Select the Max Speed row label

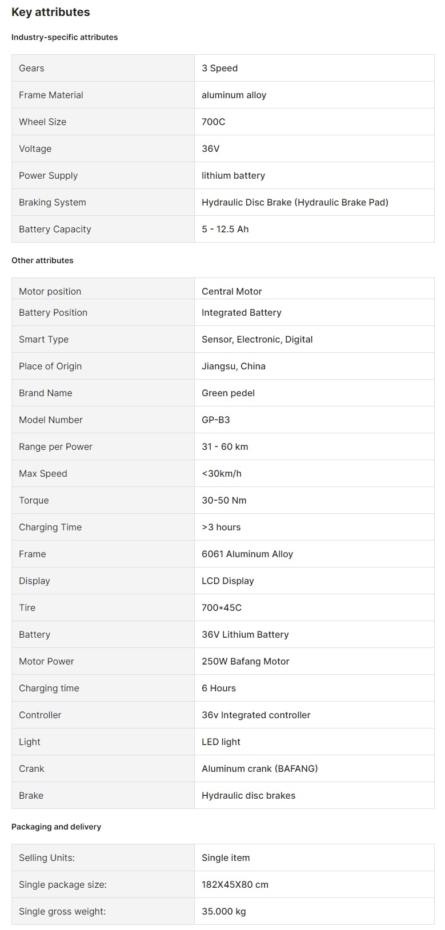coord(43,473)
